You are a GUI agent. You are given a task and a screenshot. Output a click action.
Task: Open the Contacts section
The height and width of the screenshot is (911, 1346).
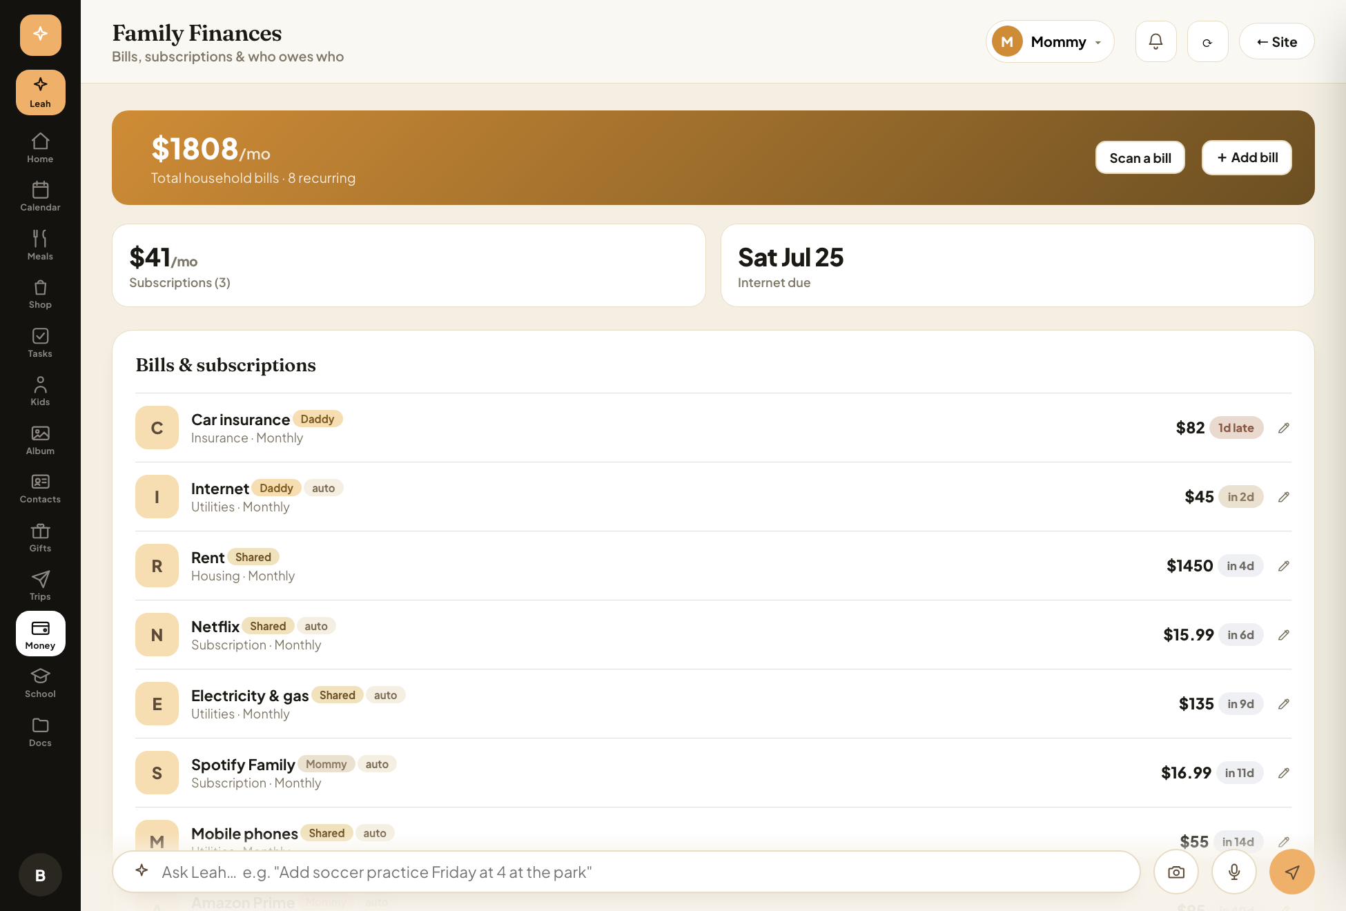(40, 489)
